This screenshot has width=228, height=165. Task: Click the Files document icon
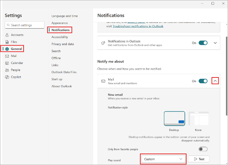[x=7, y=42]
